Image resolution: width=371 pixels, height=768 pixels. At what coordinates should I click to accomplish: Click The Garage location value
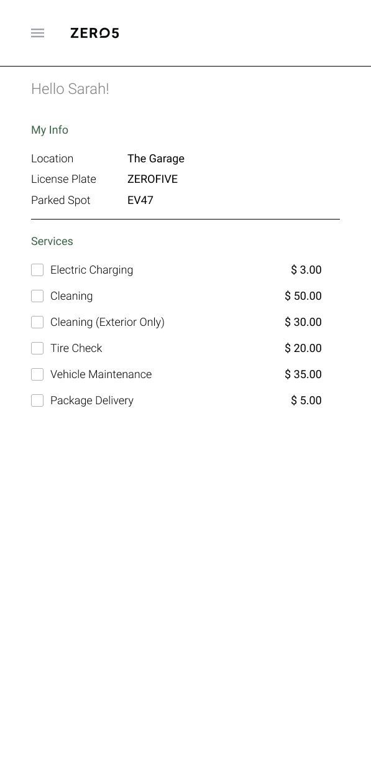(156, 159)
